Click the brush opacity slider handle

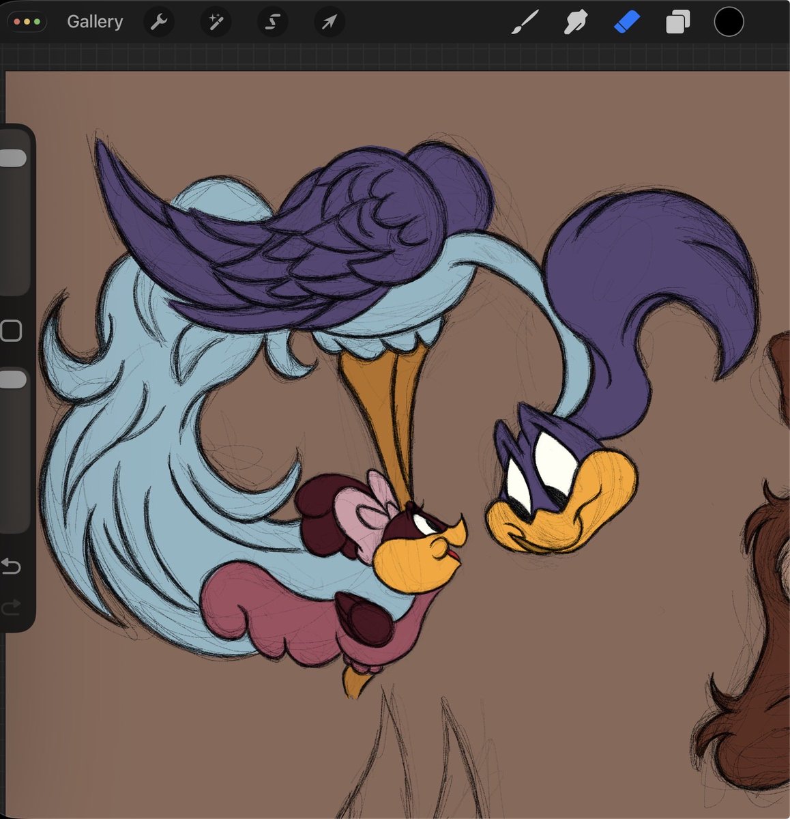click(12, 379)
